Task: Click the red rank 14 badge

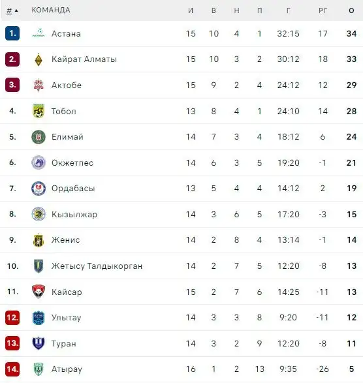Action: tap(12, 369)
